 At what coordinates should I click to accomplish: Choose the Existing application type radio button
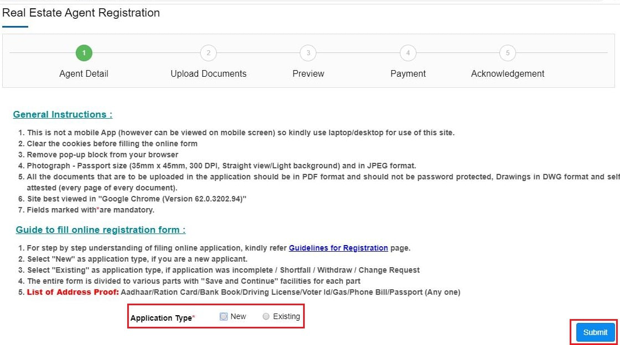266,316
